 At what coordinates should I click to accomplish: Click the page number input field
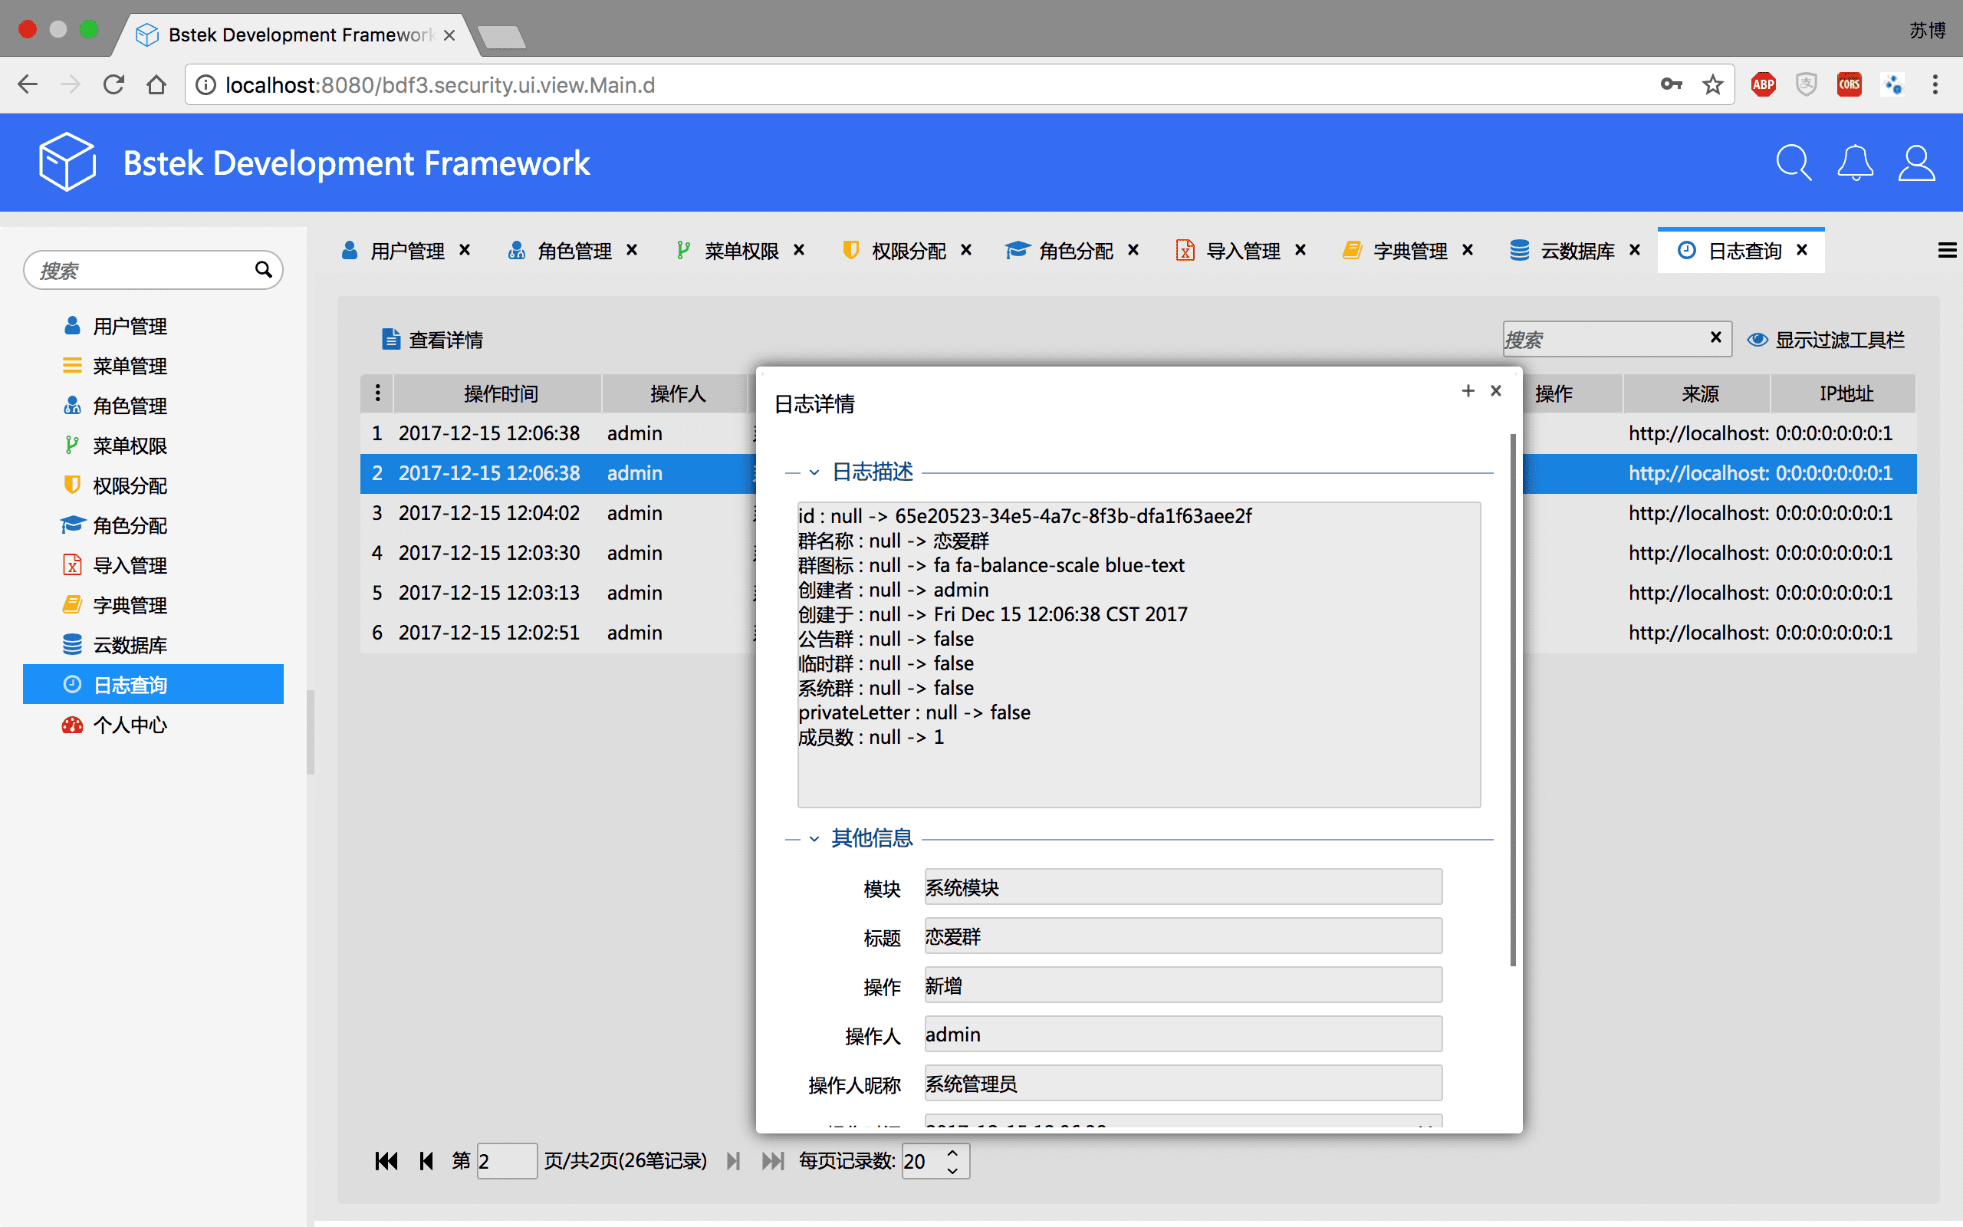[x=506, y=1161]
